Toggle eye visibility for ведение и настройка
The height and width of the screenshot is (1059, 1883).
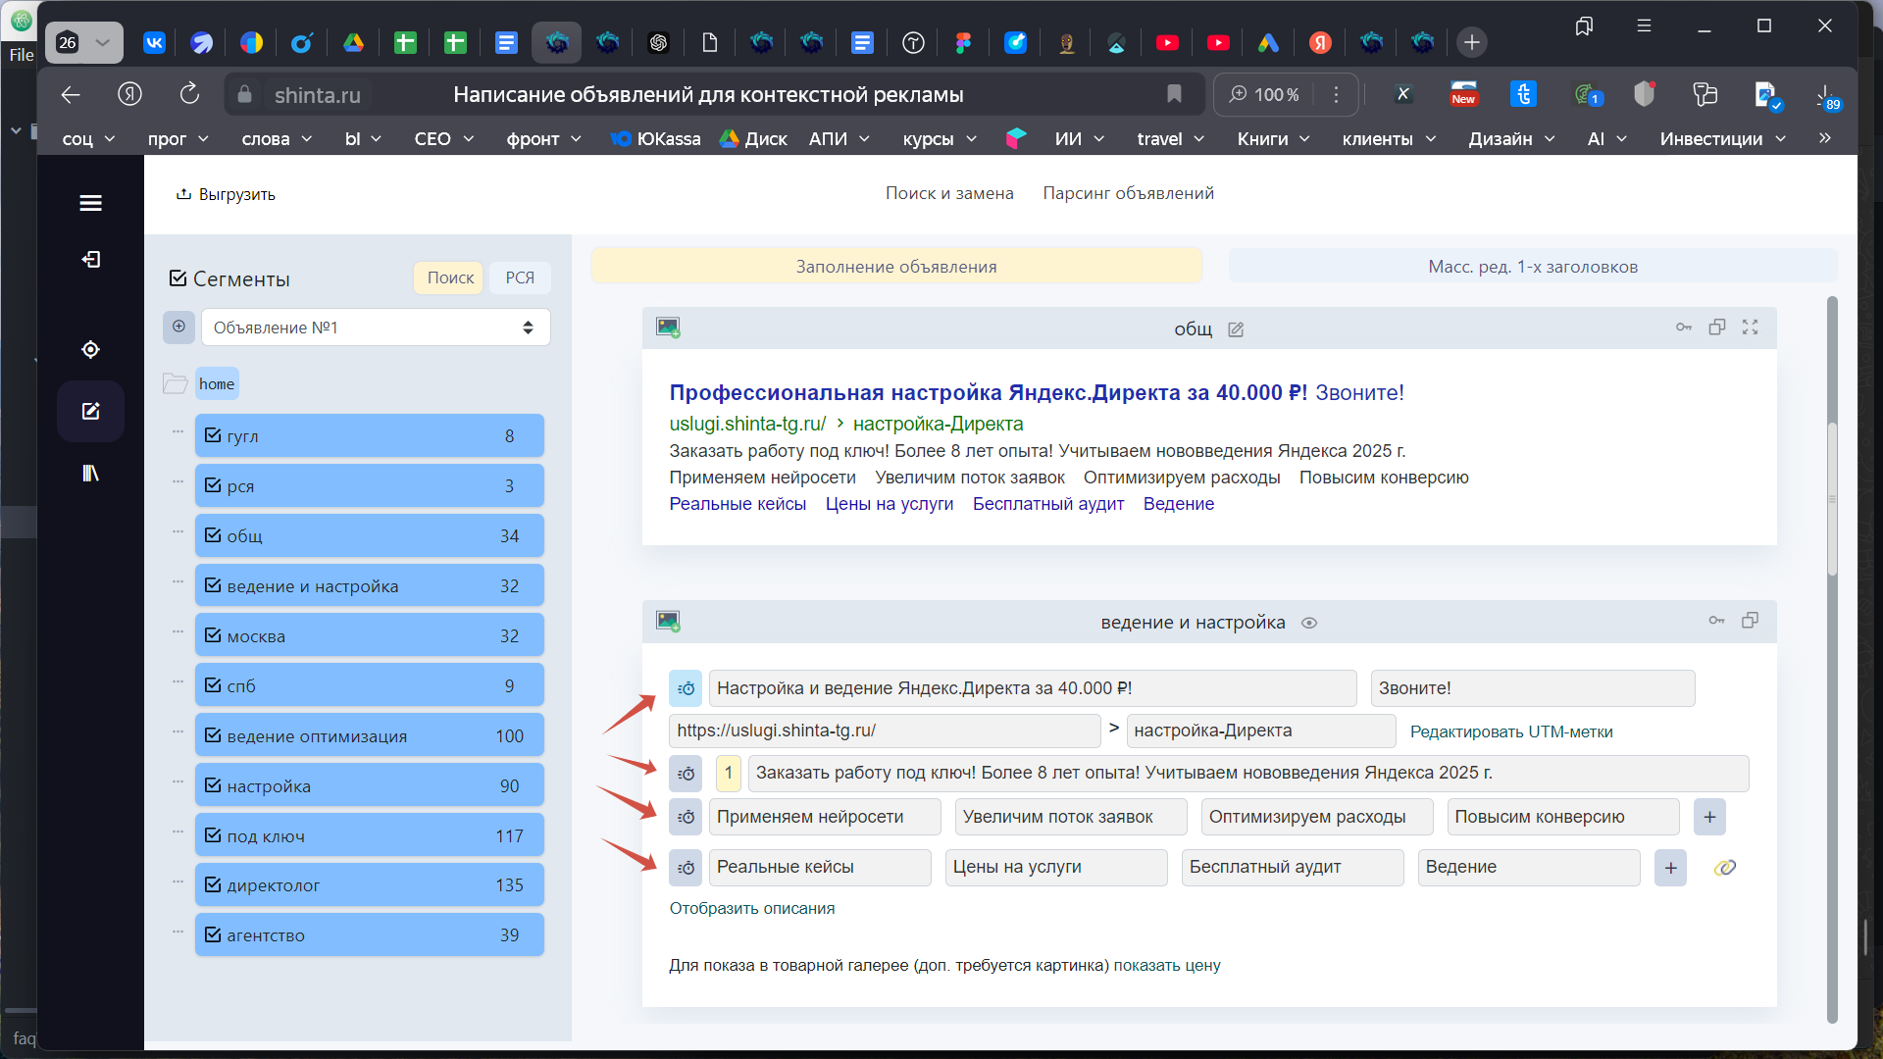[1309, 623]
